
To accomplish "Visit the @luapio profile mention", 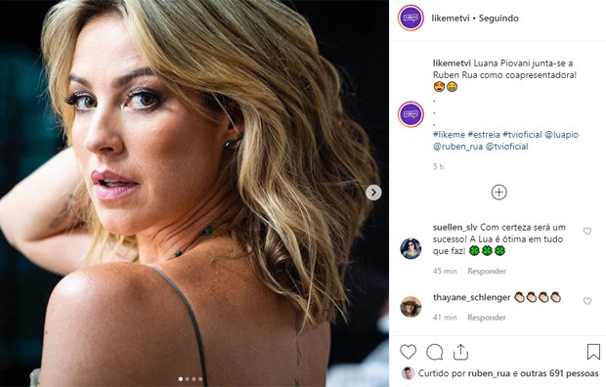I will [x=562, y=135].
